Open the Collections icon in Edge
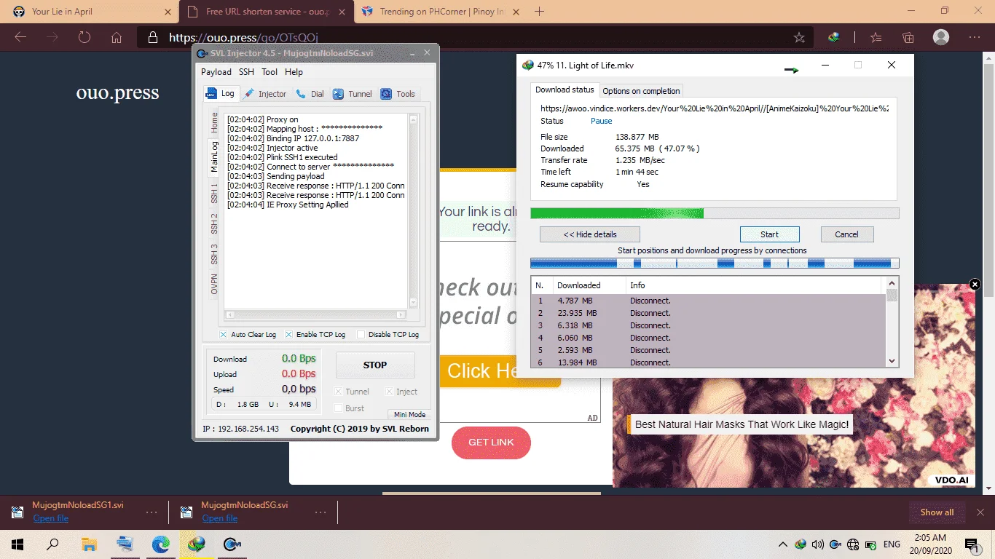The height and width of the screenshot is (559, 995). click(908, 37)
